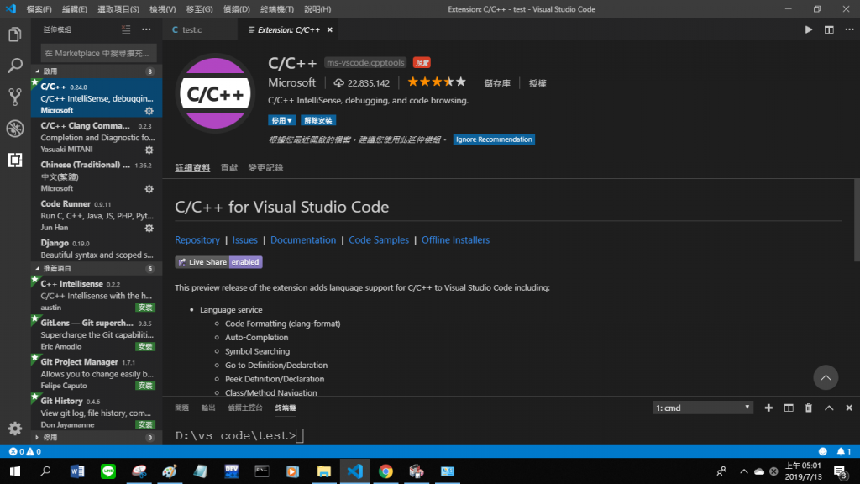
Task: Switch to the 變更記錄 changelog tab
Action: [x=265, y=168]
